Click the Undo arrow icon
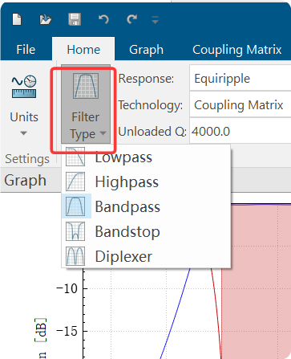Image resolution: width=291 pixels, height=359 pixels. (103, 19)
